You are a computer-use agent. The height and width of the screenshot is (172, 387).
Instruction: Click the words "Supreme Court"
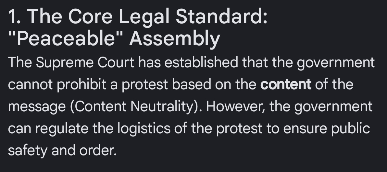pos(85,62)
